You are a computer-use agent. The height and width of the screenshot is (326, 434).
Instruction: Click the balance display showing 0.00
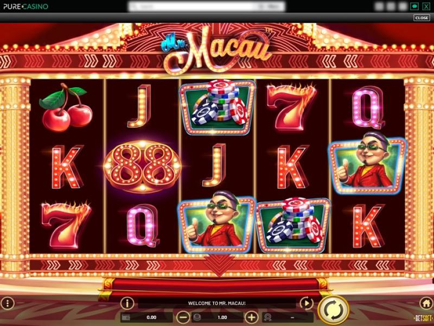[146, 317]
